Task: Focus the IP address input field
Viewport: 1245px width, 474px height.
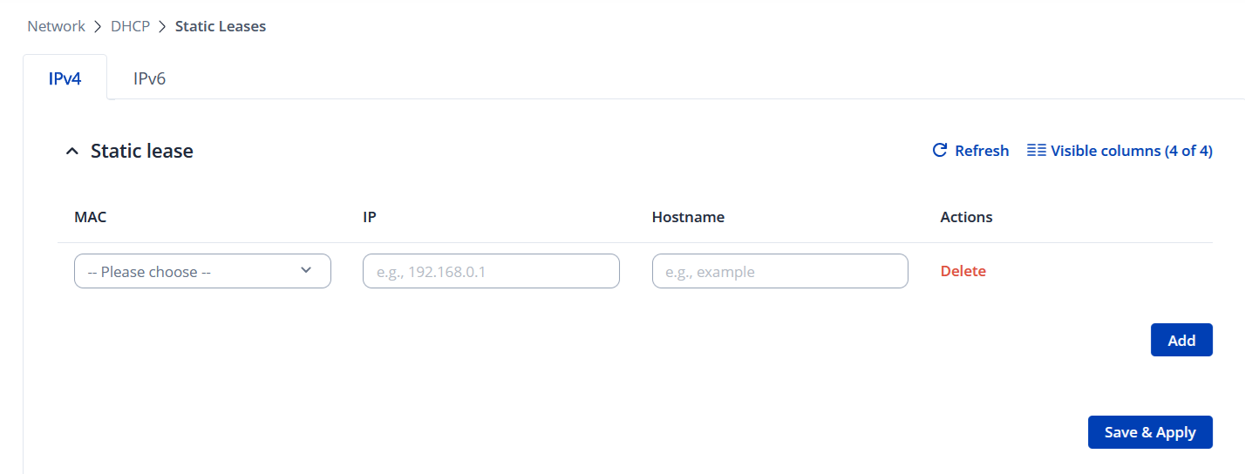Action: [491, 271]
